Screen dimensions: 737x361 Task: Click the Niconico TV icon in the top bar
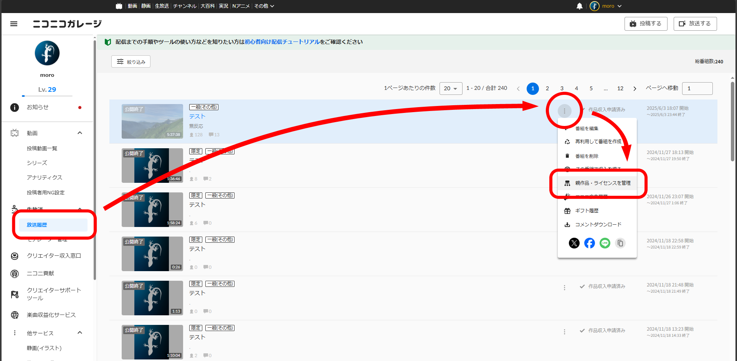(x=119, y=6)
